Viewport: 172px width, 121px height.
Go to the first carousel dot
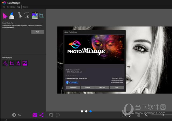click(x=82, y=111)
